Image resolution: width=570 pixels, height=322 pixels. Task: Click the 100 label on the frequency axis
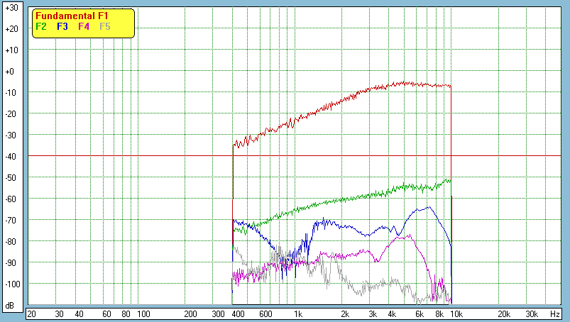143,313
